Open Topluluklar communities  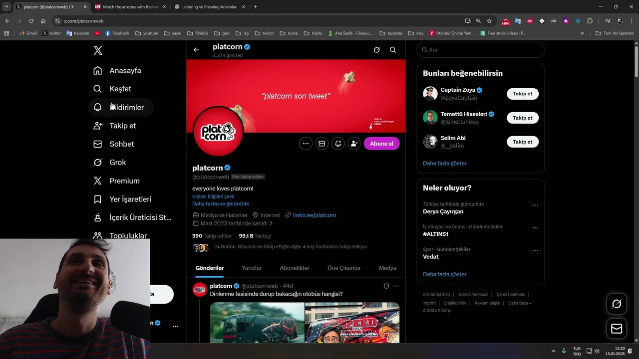click(120, 235)
